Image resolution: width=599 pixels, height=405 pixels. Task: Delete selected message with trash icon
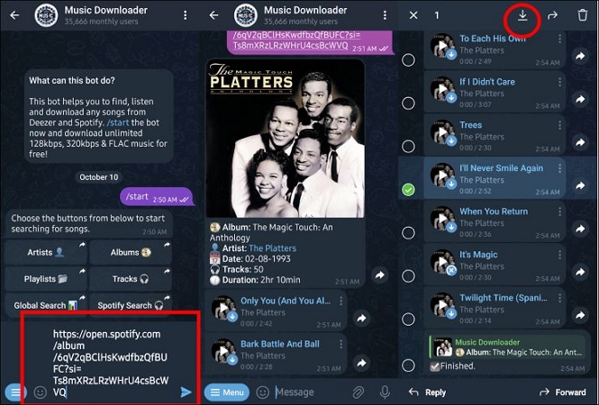point(582,15)
